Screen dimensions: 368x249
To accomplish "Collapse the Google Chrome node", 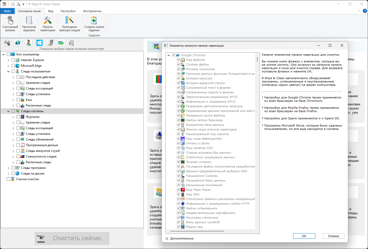I will point(169,55).
